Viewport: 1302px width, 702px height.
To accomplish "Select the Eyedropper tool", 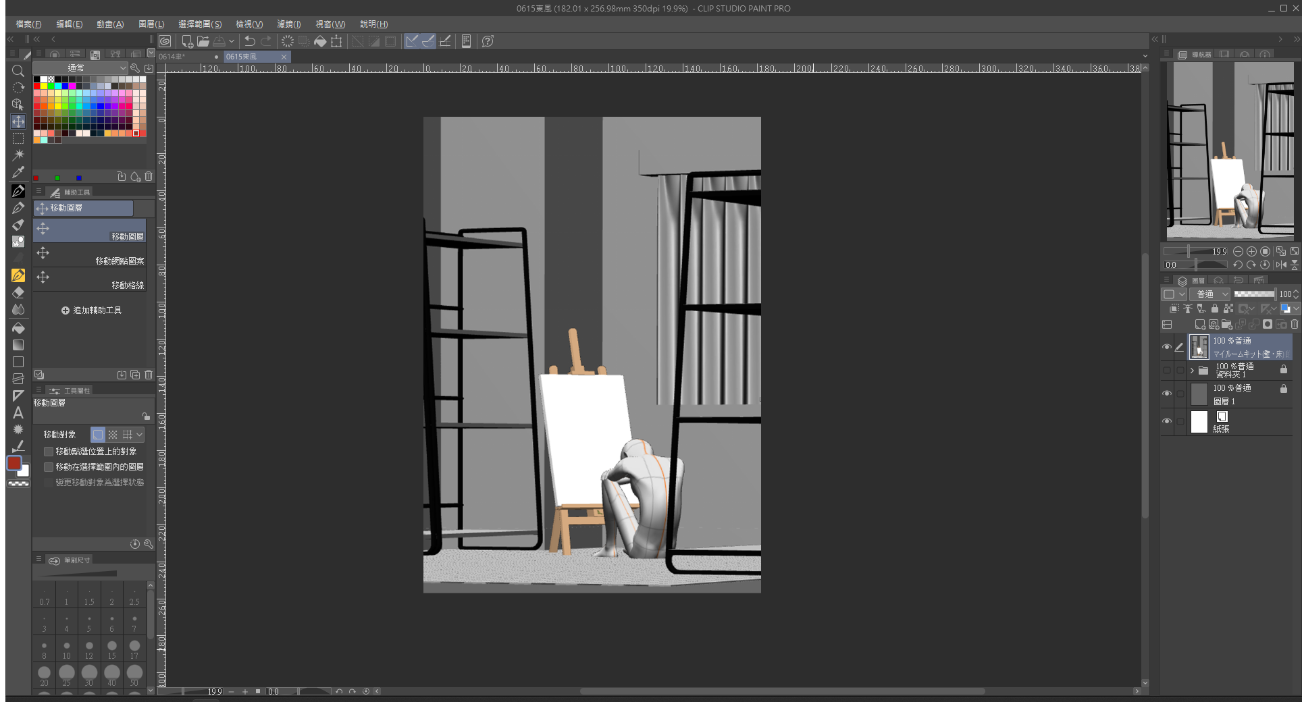I will click(x=18, y=172).
